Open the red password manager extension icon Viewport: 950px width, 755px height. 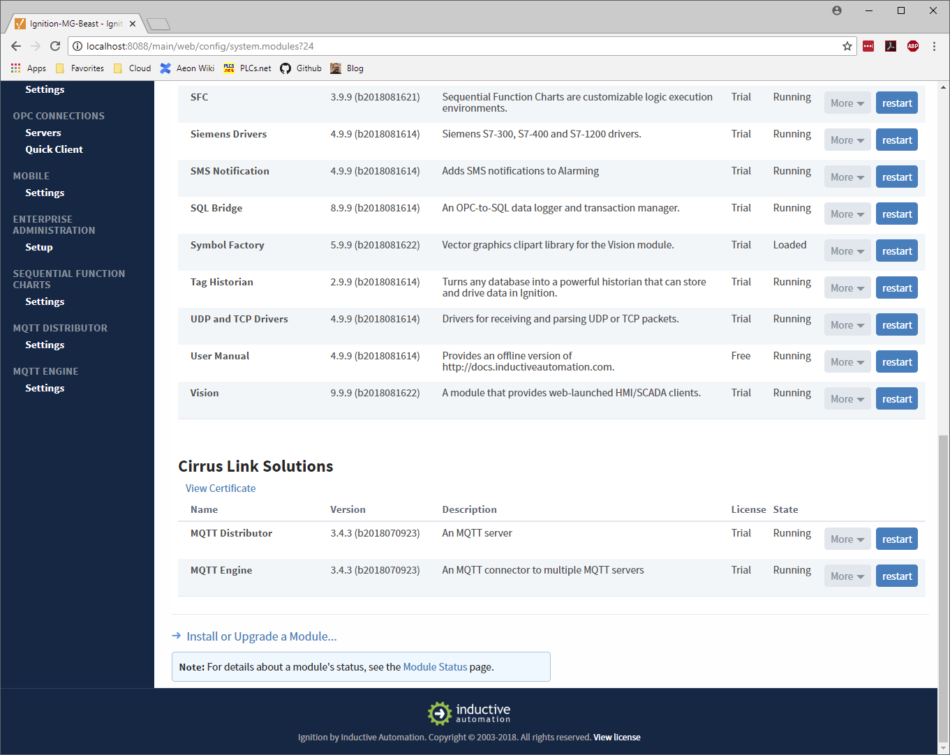point(868,46)
